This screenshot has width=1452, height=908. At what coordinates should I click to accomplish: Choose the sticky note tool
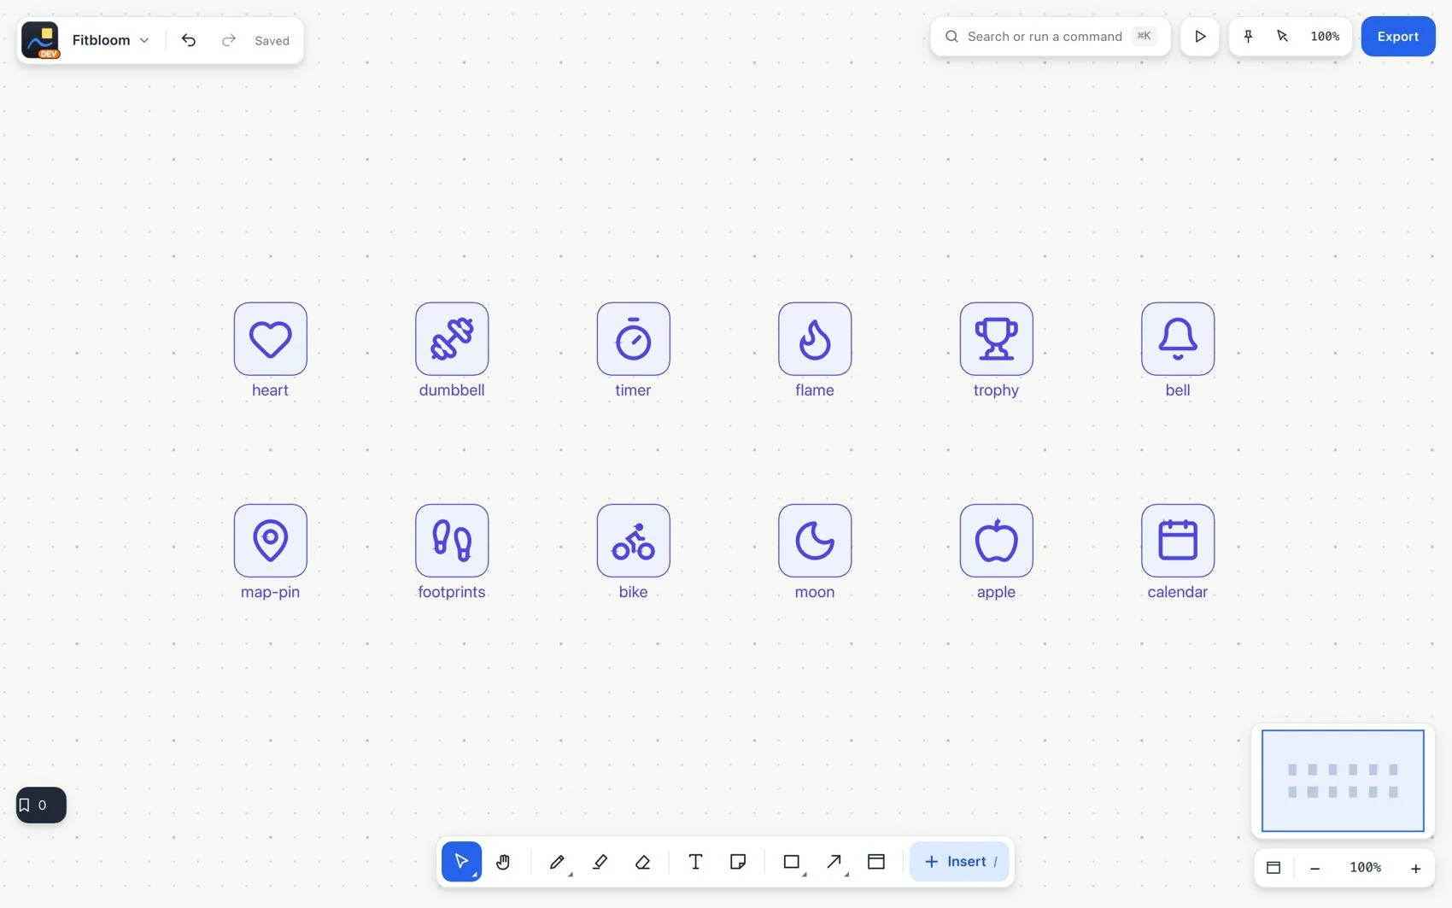tap(738, 862)
